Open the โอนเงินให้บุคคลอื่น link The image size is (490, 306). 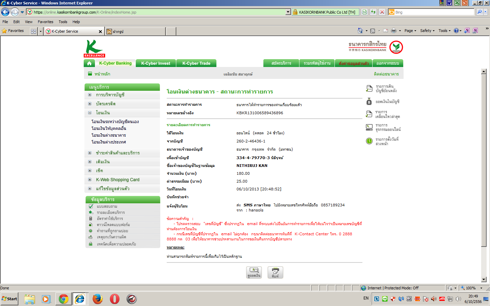pyautogui.click(x=109, y=129)
